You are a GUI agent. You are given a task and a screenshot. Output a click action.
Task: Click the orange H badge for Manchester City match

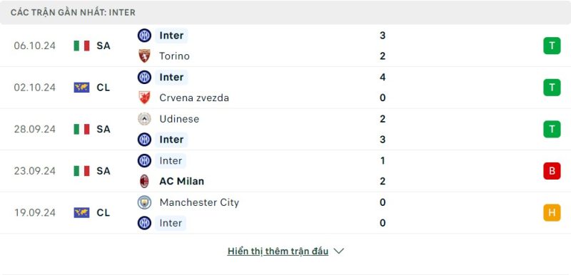click(552, 212)
